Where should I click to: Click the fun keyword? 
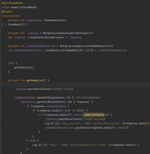pos(22,80)
